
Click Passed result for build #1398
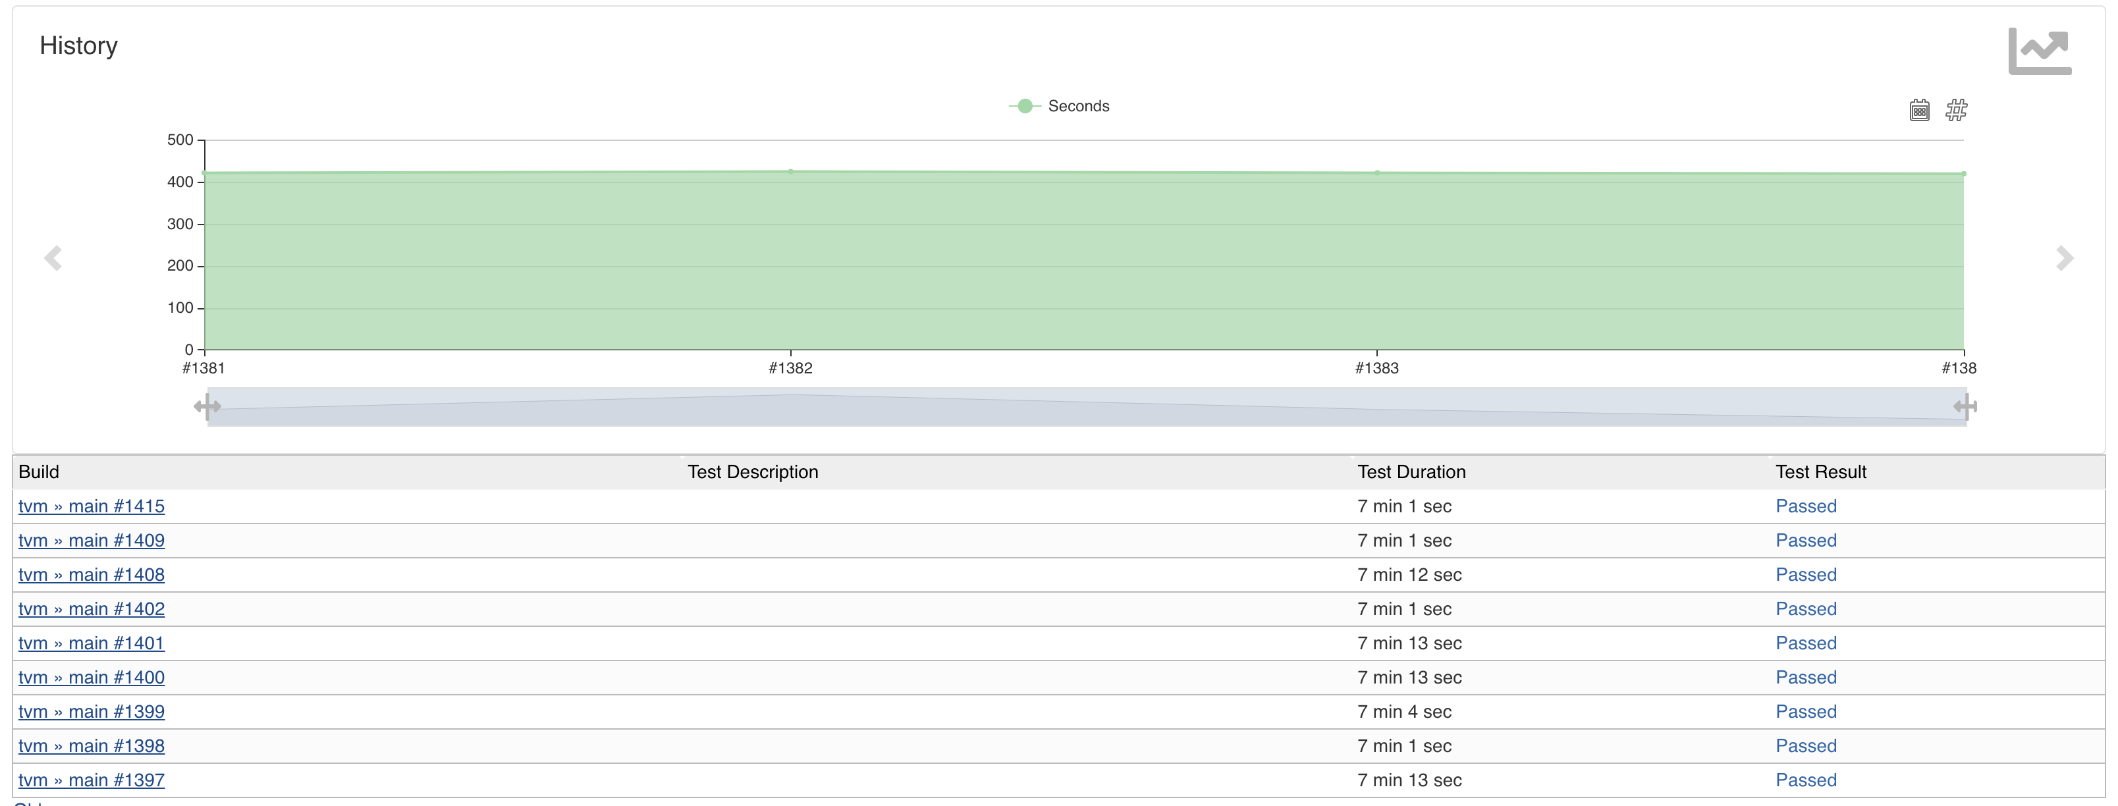point(1806,746)
